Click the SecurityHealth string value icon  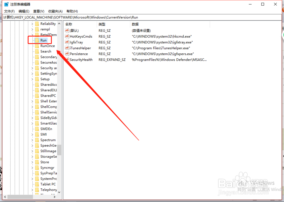[x=67, y=60]
